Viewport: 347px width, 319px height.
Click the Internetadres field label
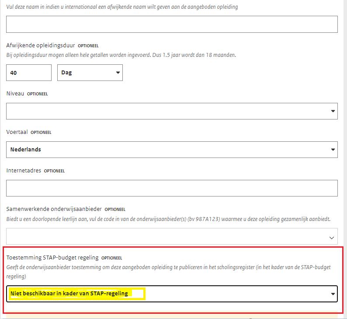coord(24,170)
